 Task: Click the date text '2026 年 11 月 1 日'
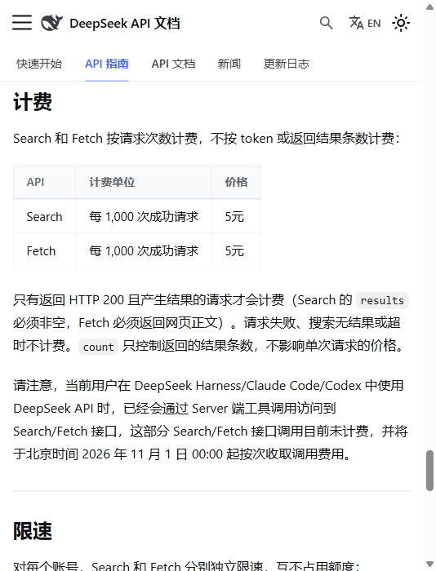coord(135,454)
